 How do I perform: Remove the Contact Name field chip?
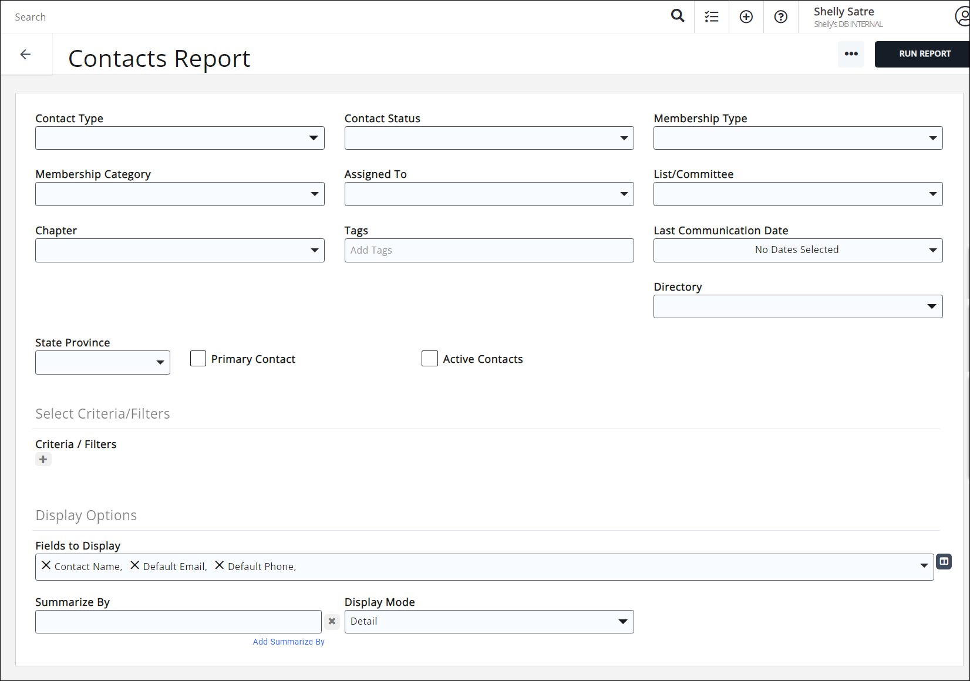[46, 565]
